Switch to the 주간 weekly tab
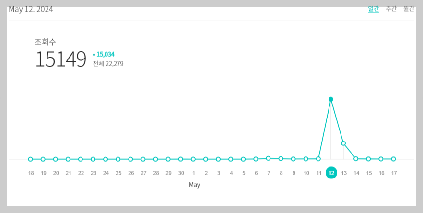423x213 pixels. (x=391, y=8)
